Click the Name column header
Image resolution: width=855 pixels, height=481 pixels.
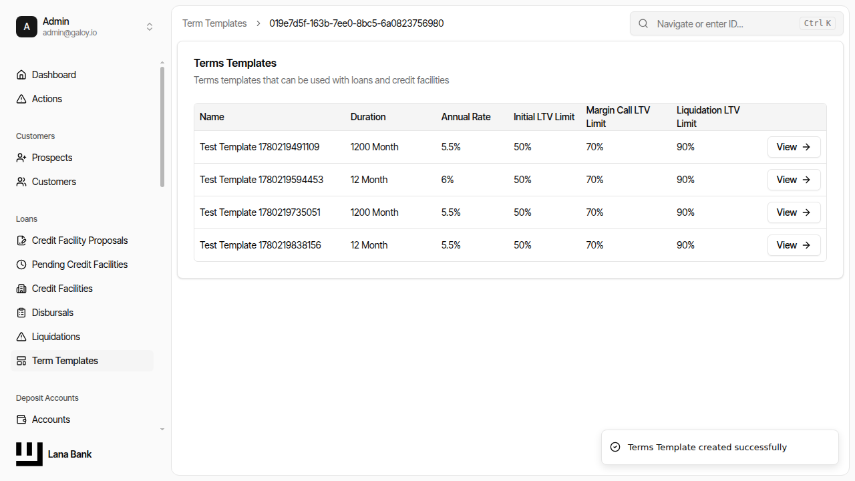212,117
